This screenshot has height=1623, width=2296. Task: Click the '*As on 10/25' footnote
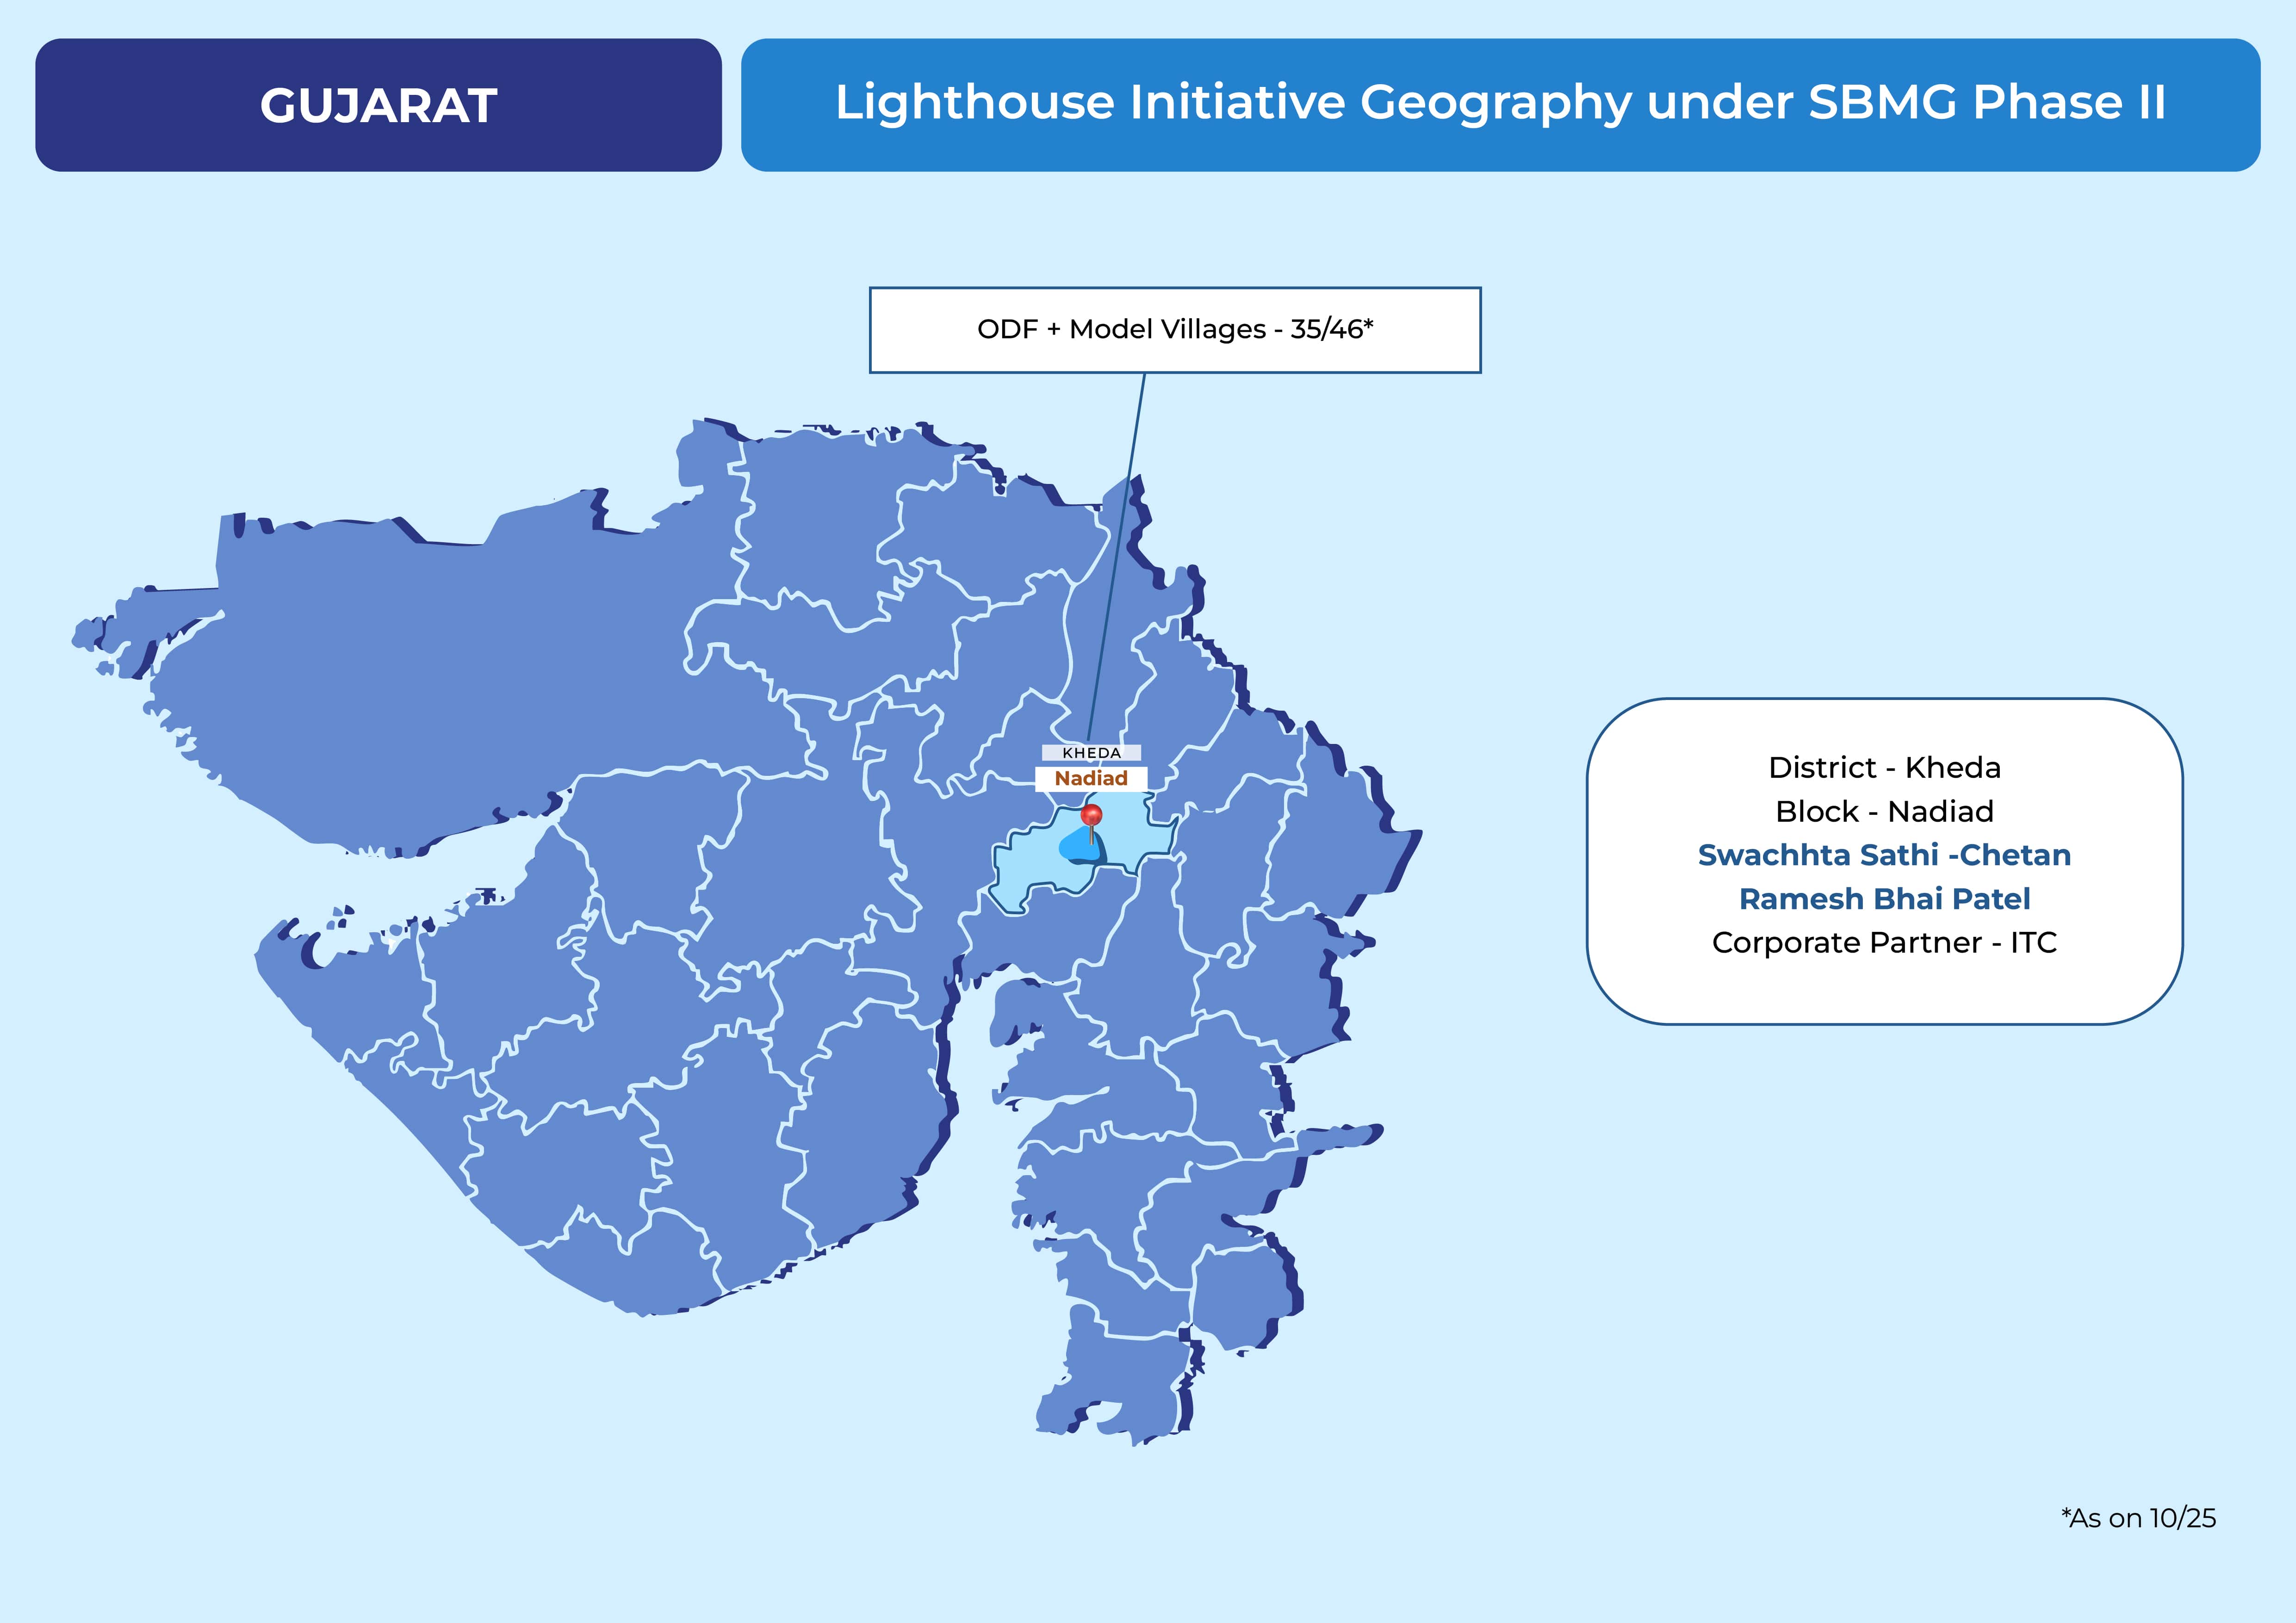(2138, 1518)
